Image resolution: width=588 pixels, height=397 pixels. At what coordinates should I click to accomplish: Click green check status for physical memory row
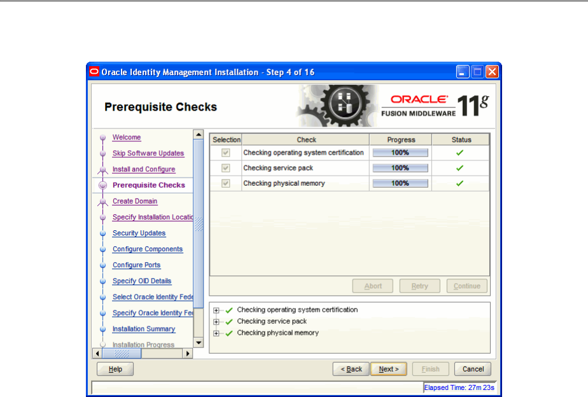(x=459, y=183)
